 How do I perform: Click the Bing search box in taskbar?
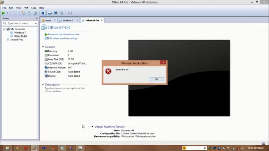[x=194, y=148]
